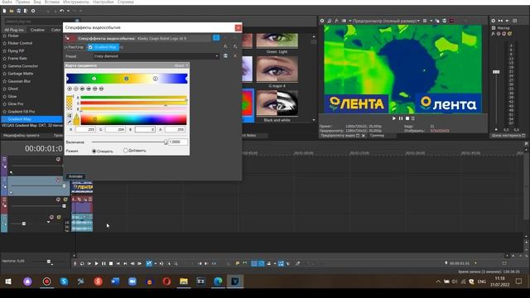Click the last gradient stop control button
This screenshot has height=298, width=530.
pyautogui.click(x=101, y=89)
